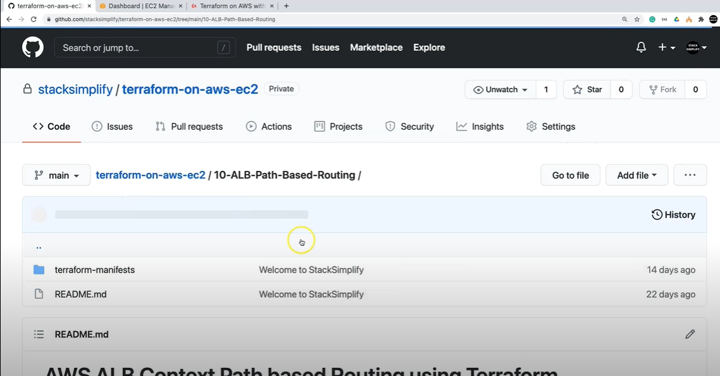Go back in browser
720x376 pixels.
(9, 19)
